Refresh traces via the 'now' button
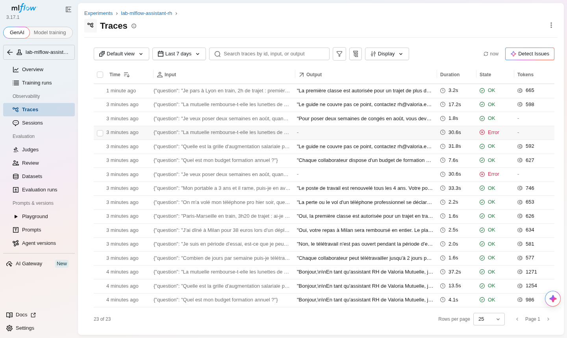This screenshot has width=567, height=338. click(x=491, y=54)
